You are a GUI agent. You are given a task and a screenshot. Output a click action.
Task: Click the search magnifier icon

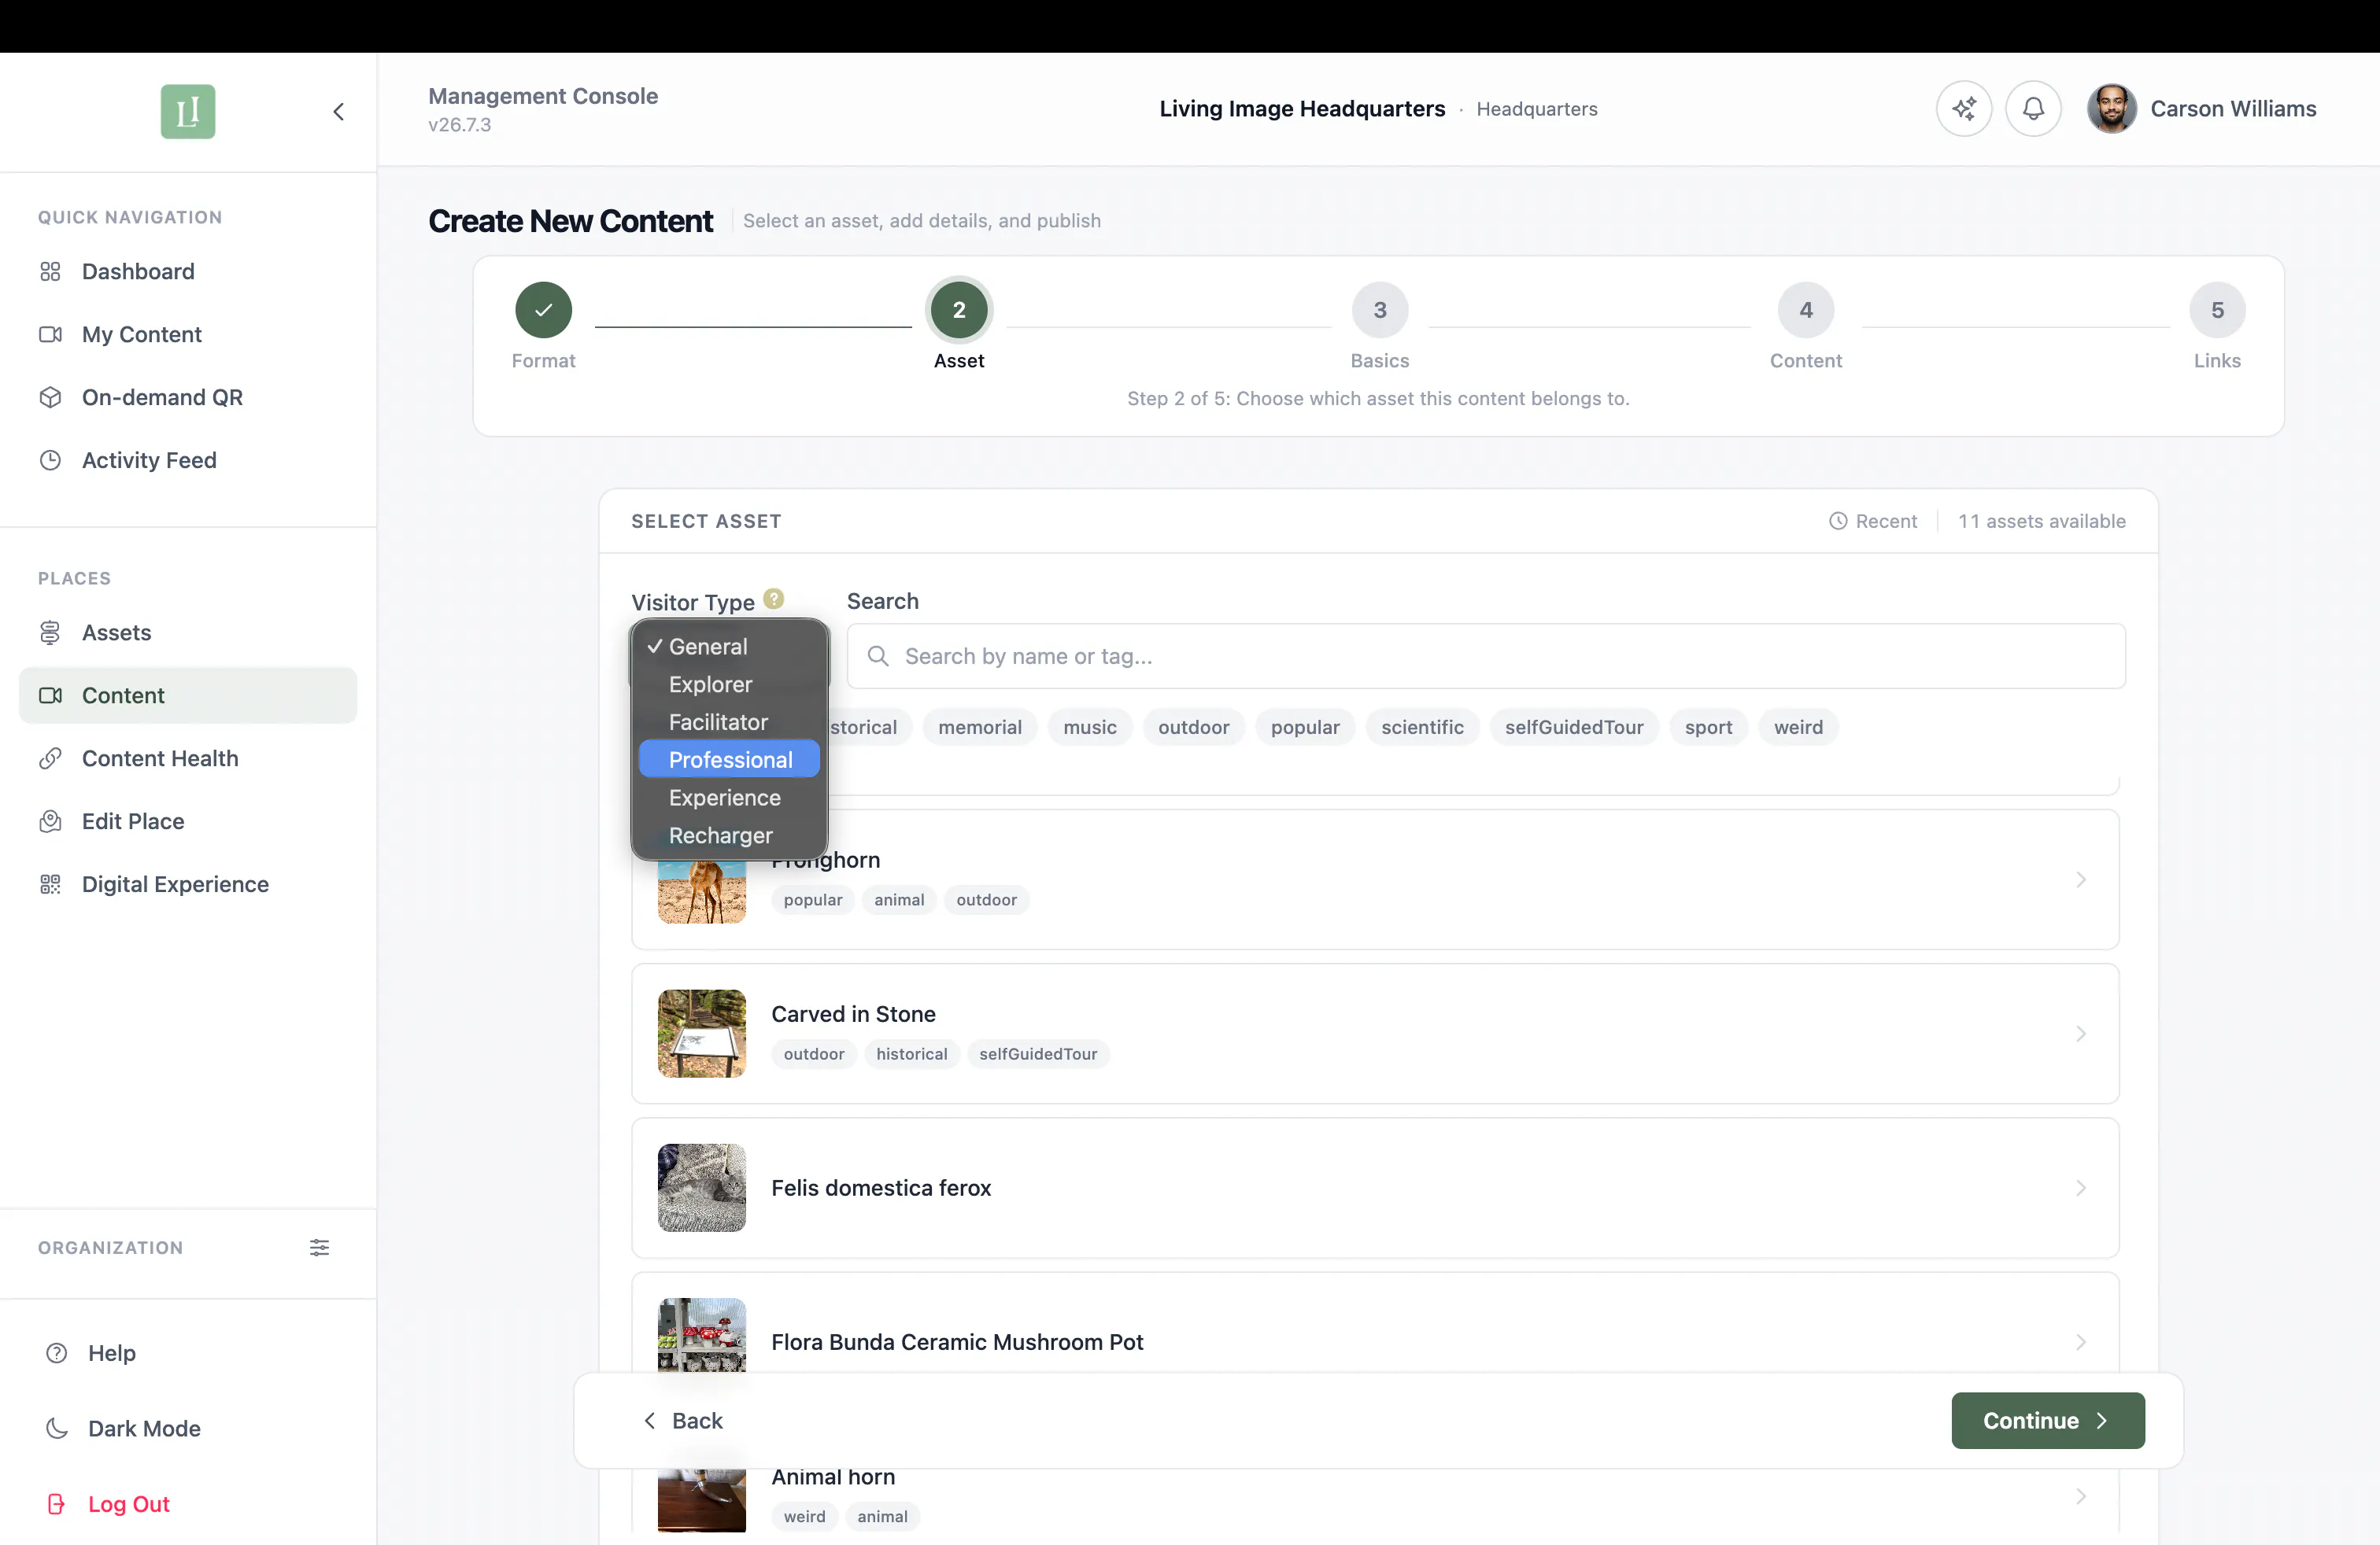click(878, 657)
